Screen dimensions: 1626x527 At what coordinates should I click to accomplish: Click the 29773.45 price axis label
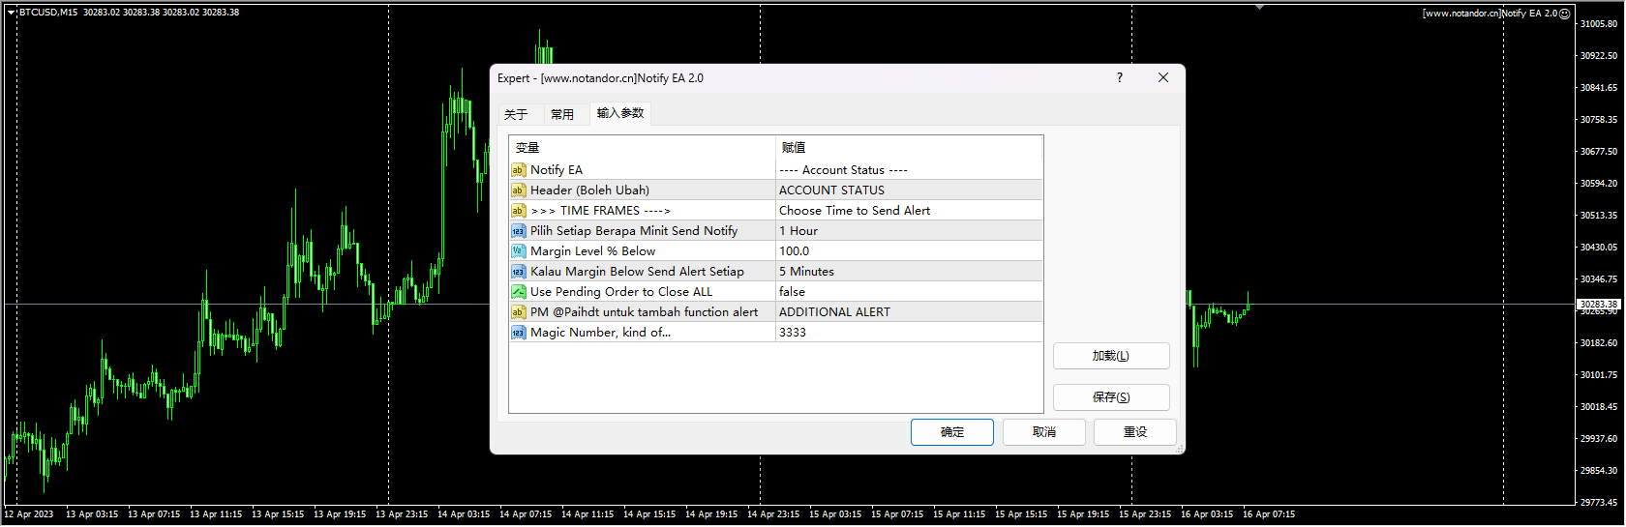click(x=1599, y=503)
